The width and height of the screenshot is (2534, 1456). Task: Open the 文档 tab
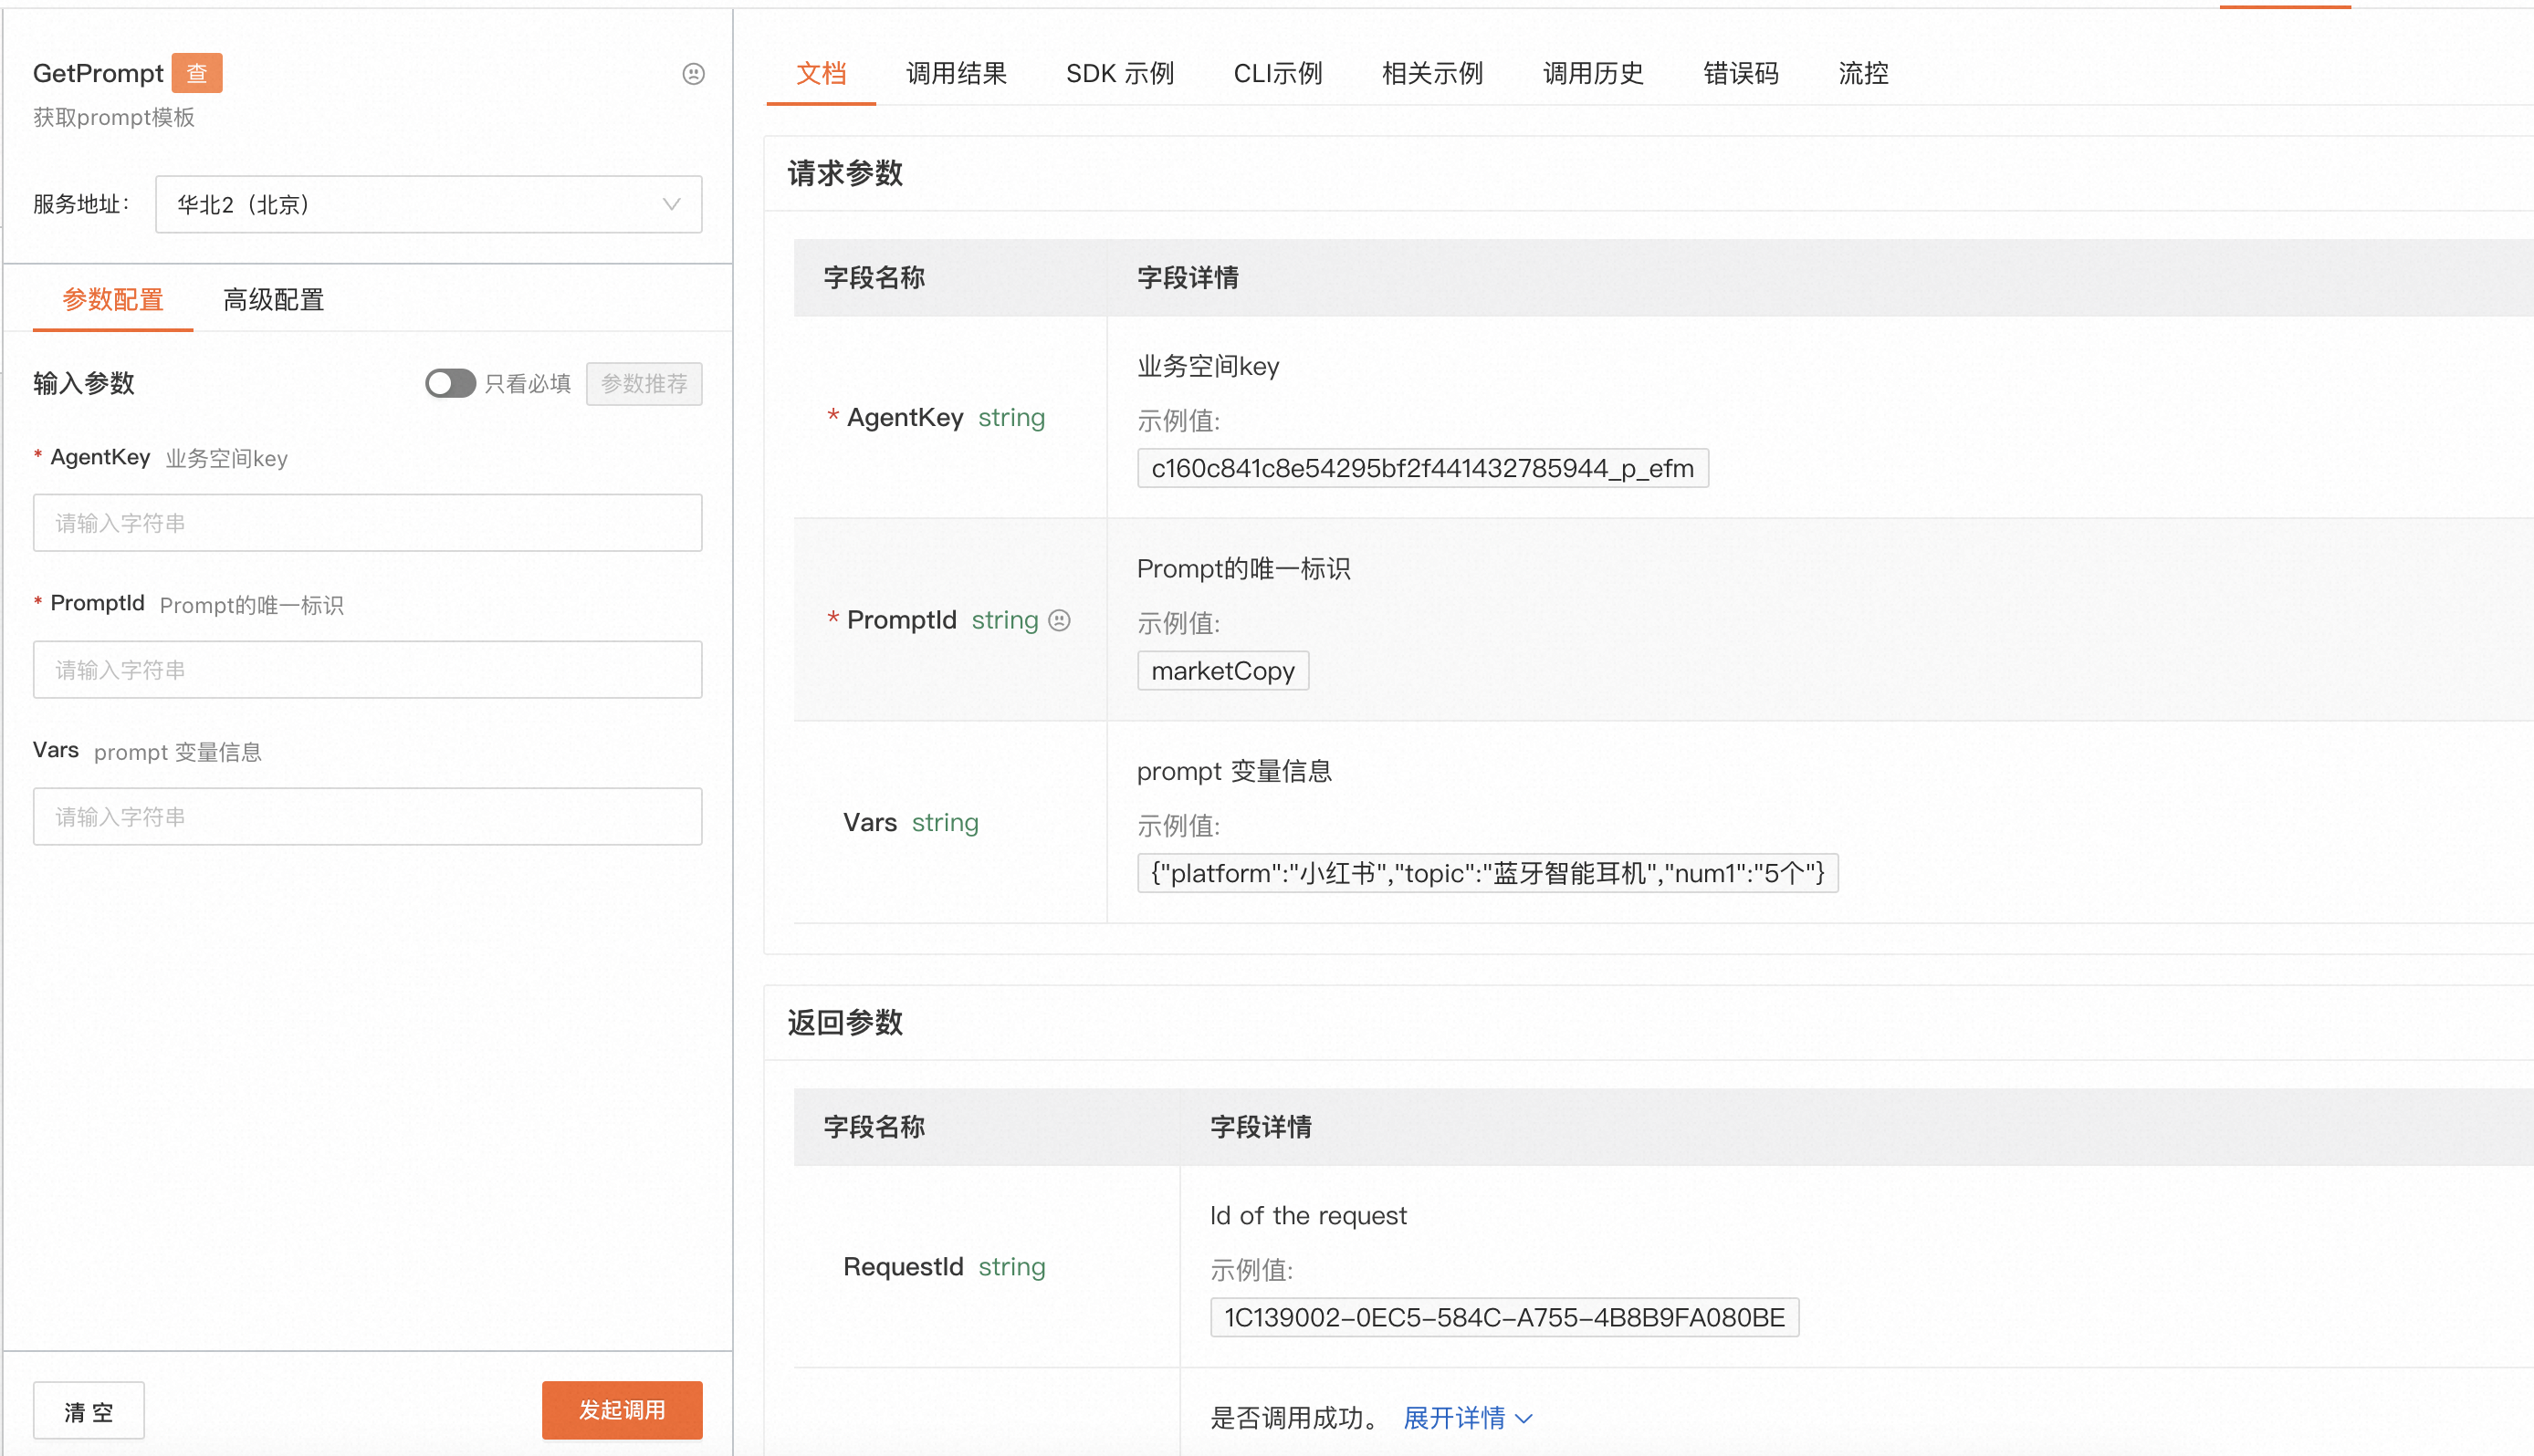pyautogui.click(x=822, y=73)
